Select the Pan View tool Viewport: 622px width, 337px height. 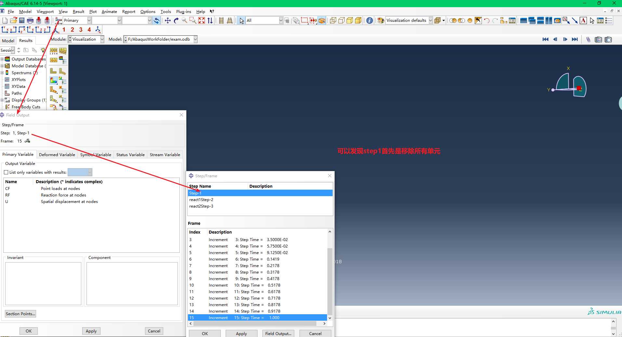168,20
